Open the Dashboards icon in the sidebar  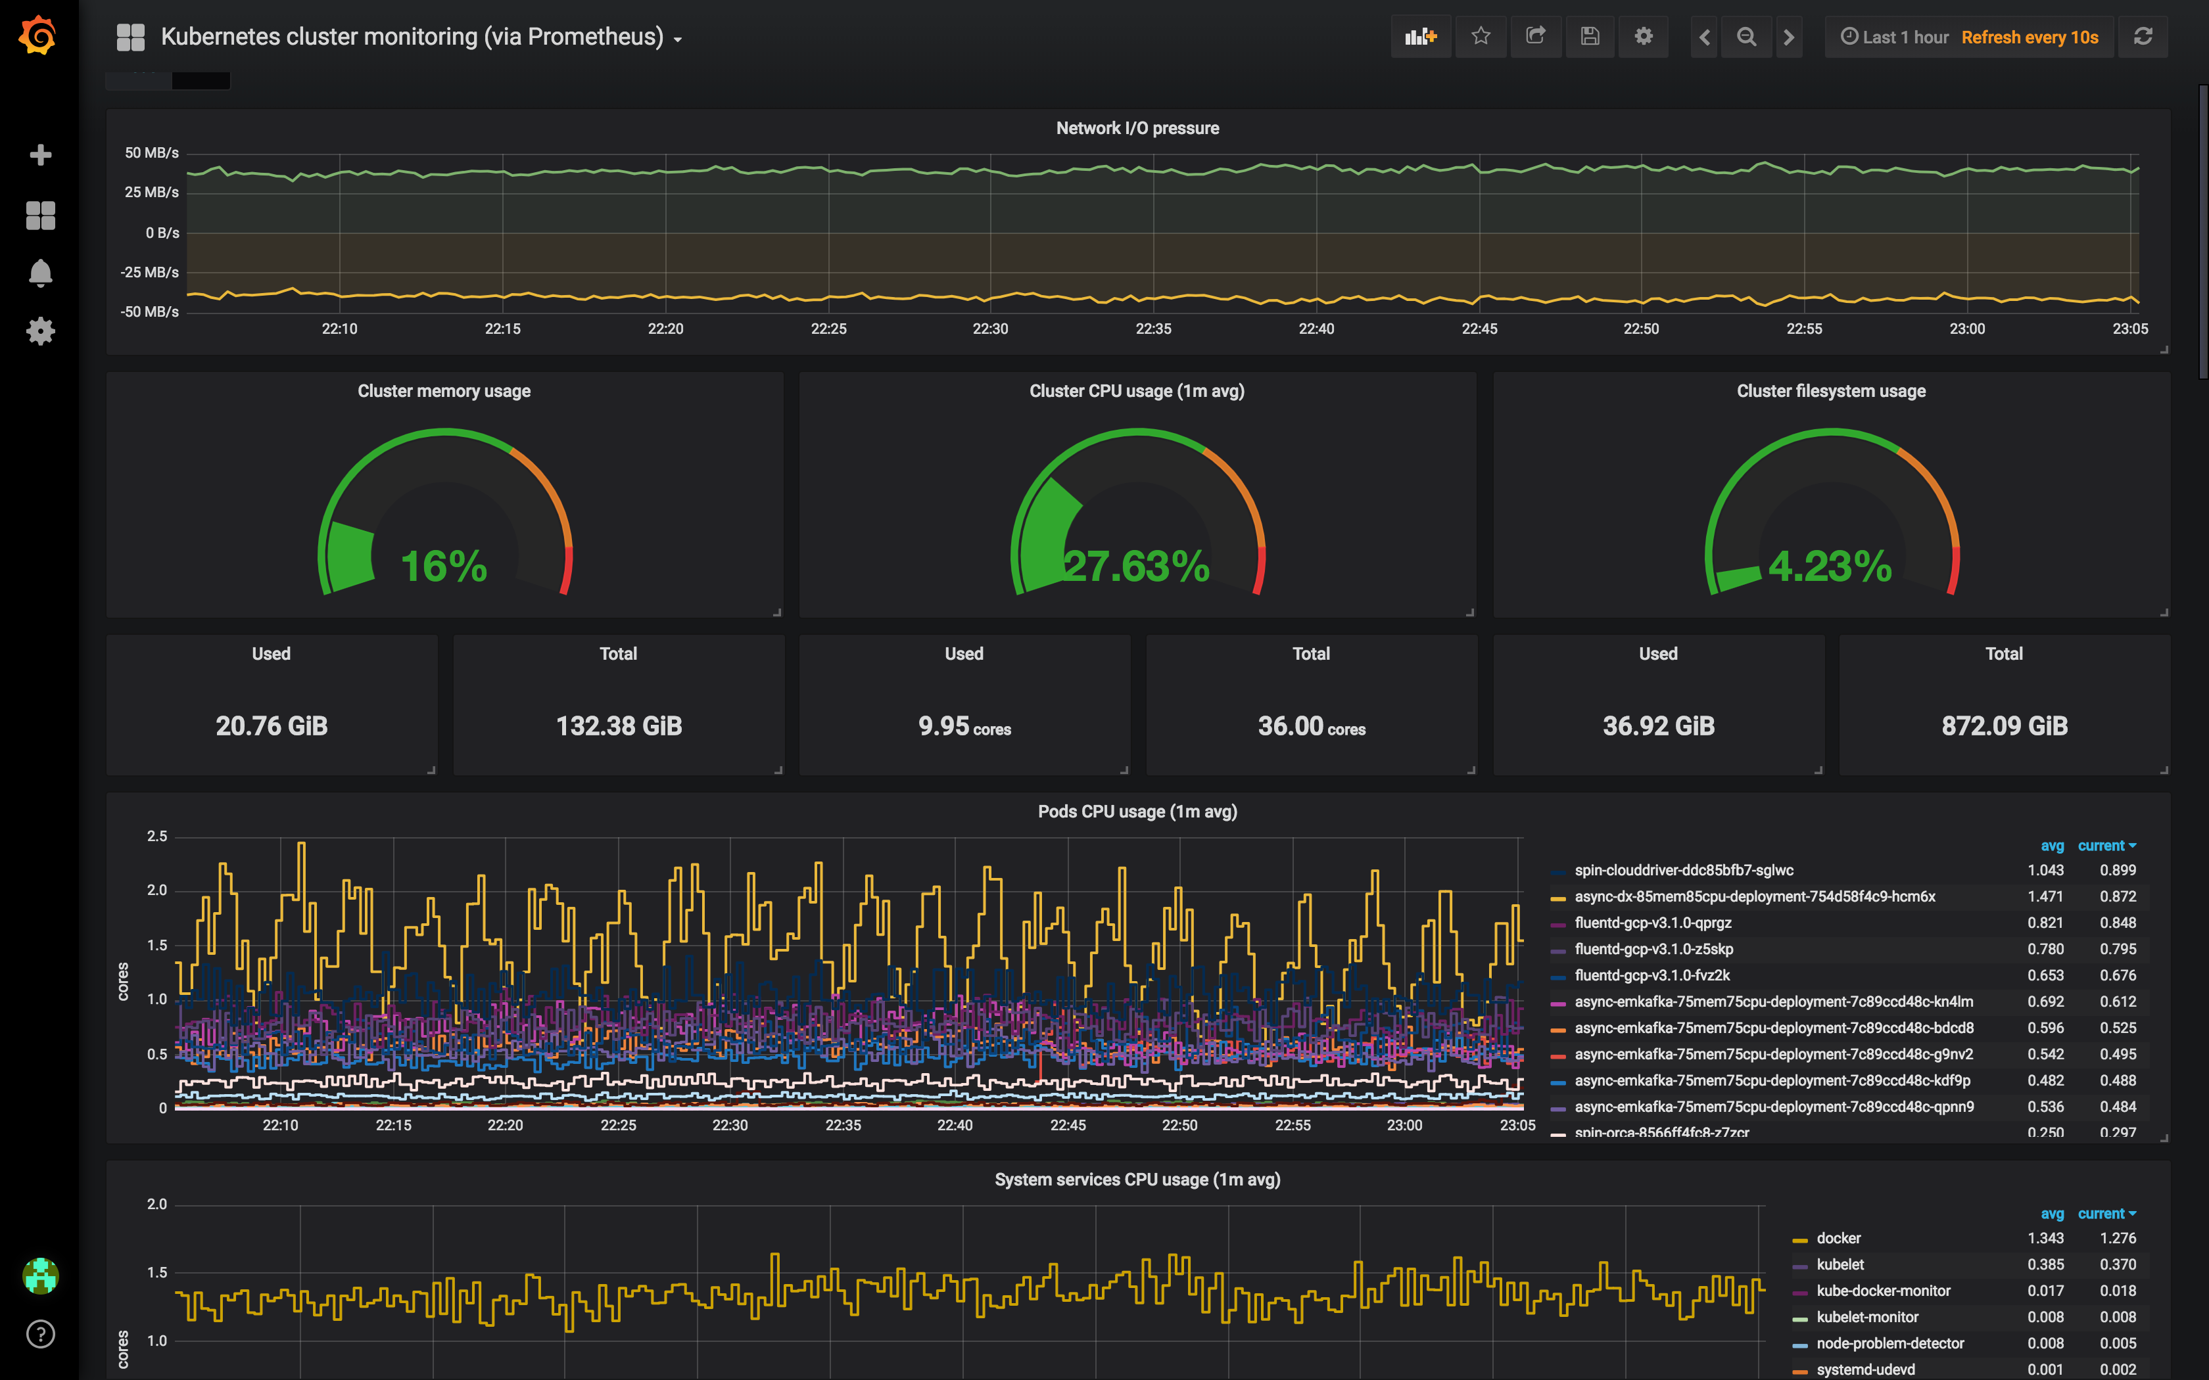(x=40, y=216)
